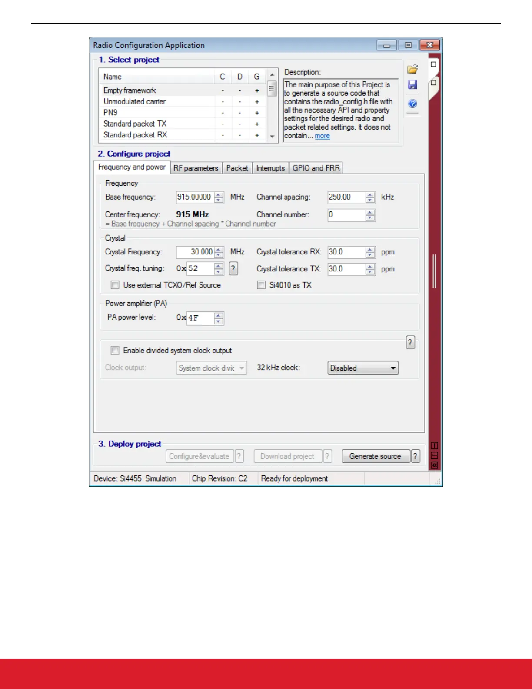Click the vertical split layout icon
This screenshot has width=532, height=689.
[434, 445]
